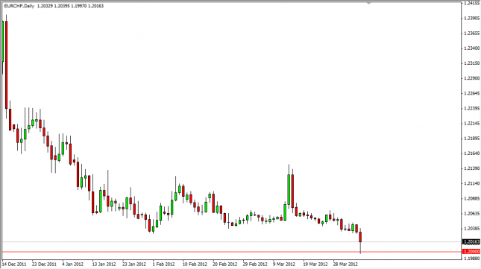This screenshot has width=481, height=269.
Task: Click the high value 1.20395 in header
Action: 62,6
